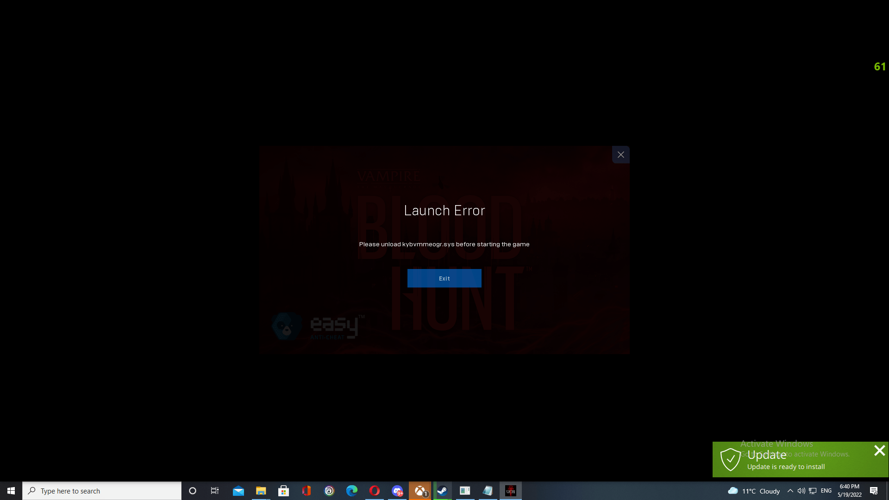The image size is (889, 500).
Task: Open the Xbox app in taskbar
Action: (419, 491)
